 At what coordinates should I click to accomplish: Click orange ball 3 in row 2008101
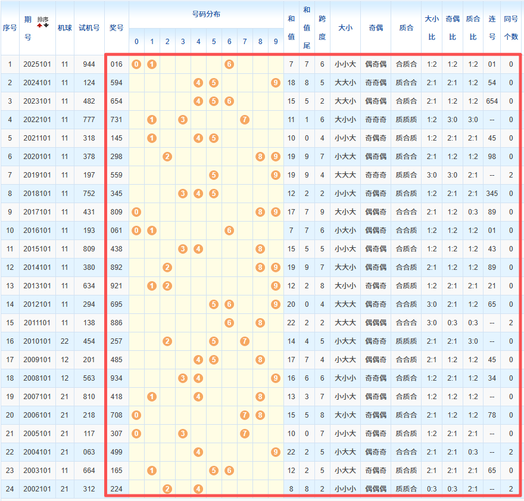point(183,378)
